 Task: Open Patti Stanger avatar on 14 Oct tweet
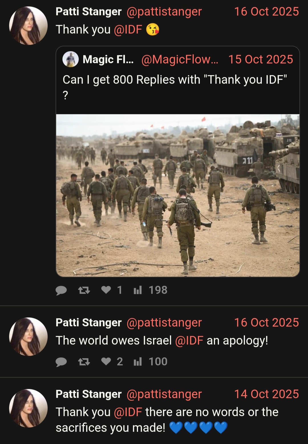click(x=28, y=408)
